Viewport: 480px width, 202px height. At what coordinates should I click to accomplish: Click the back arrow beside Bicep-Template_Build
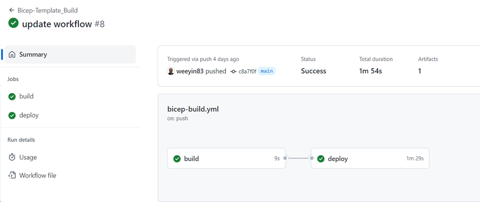click(11, 10)
